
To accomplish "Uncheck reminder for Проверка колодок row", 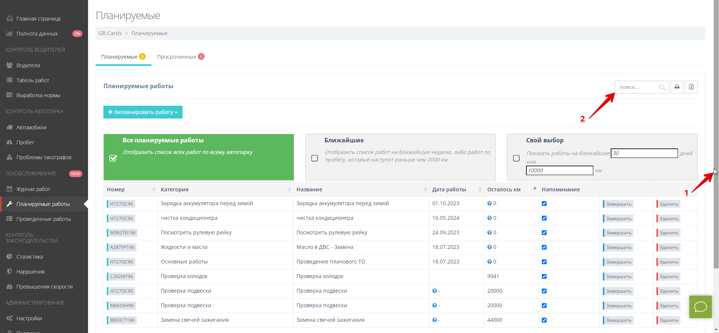I will coord(544,277).
